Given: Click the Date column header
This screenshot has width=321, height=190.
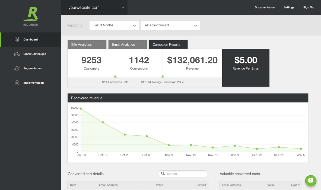Looking at the screenshot, I should coord(73,185).
